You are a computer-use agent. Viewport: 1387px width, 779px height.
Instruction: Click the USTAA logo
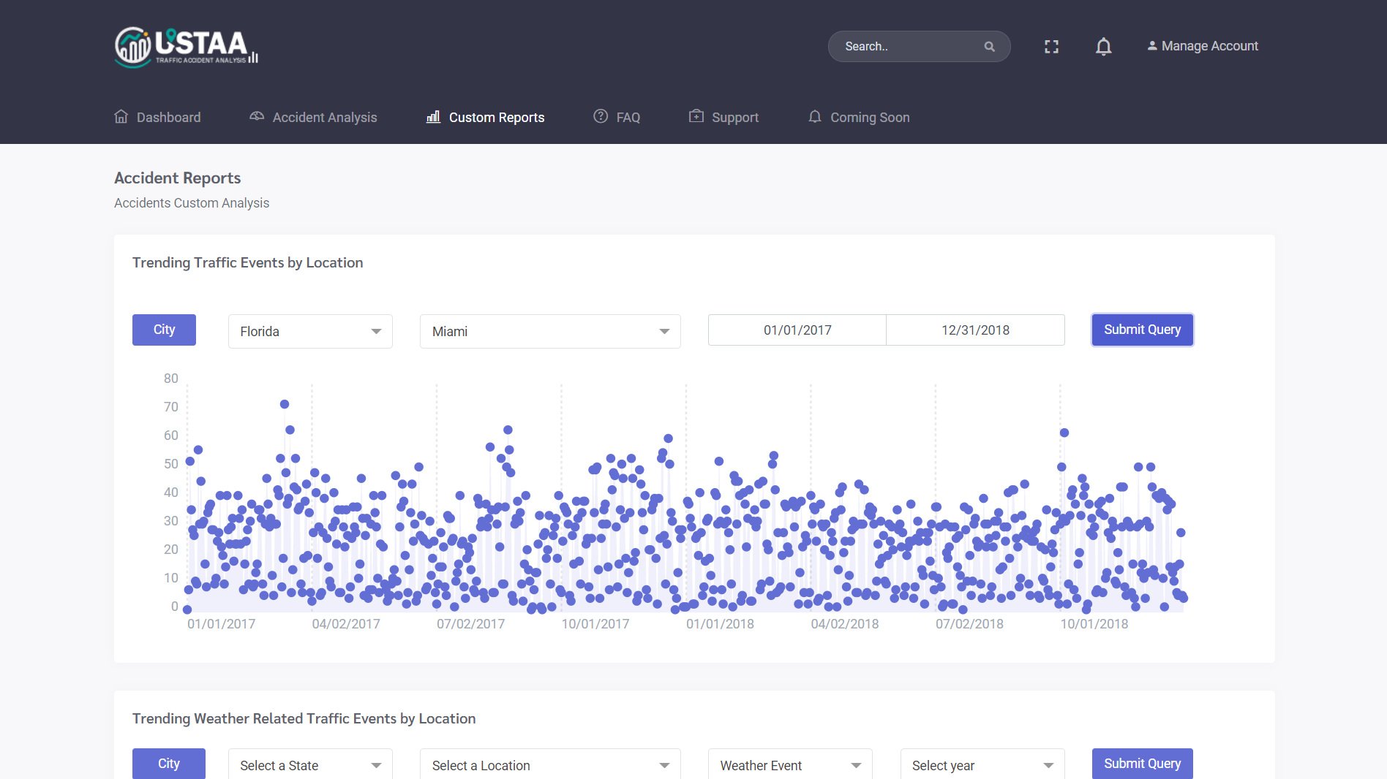click(186, 47)
